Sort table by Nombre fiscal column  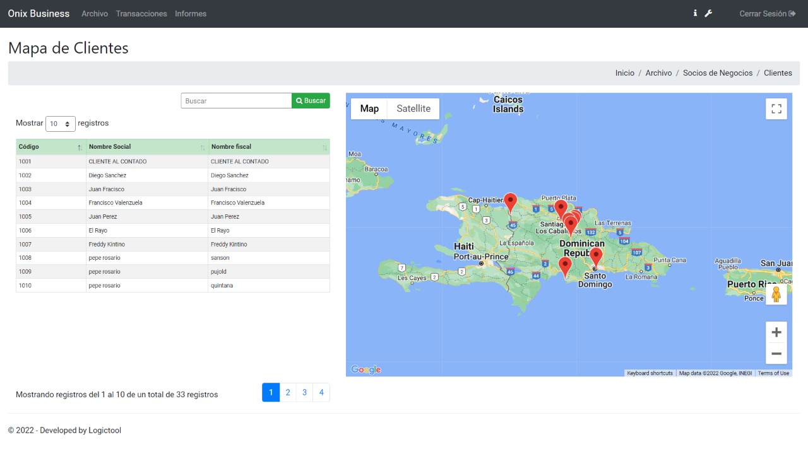pyautogui.click(x=269, y=147)
